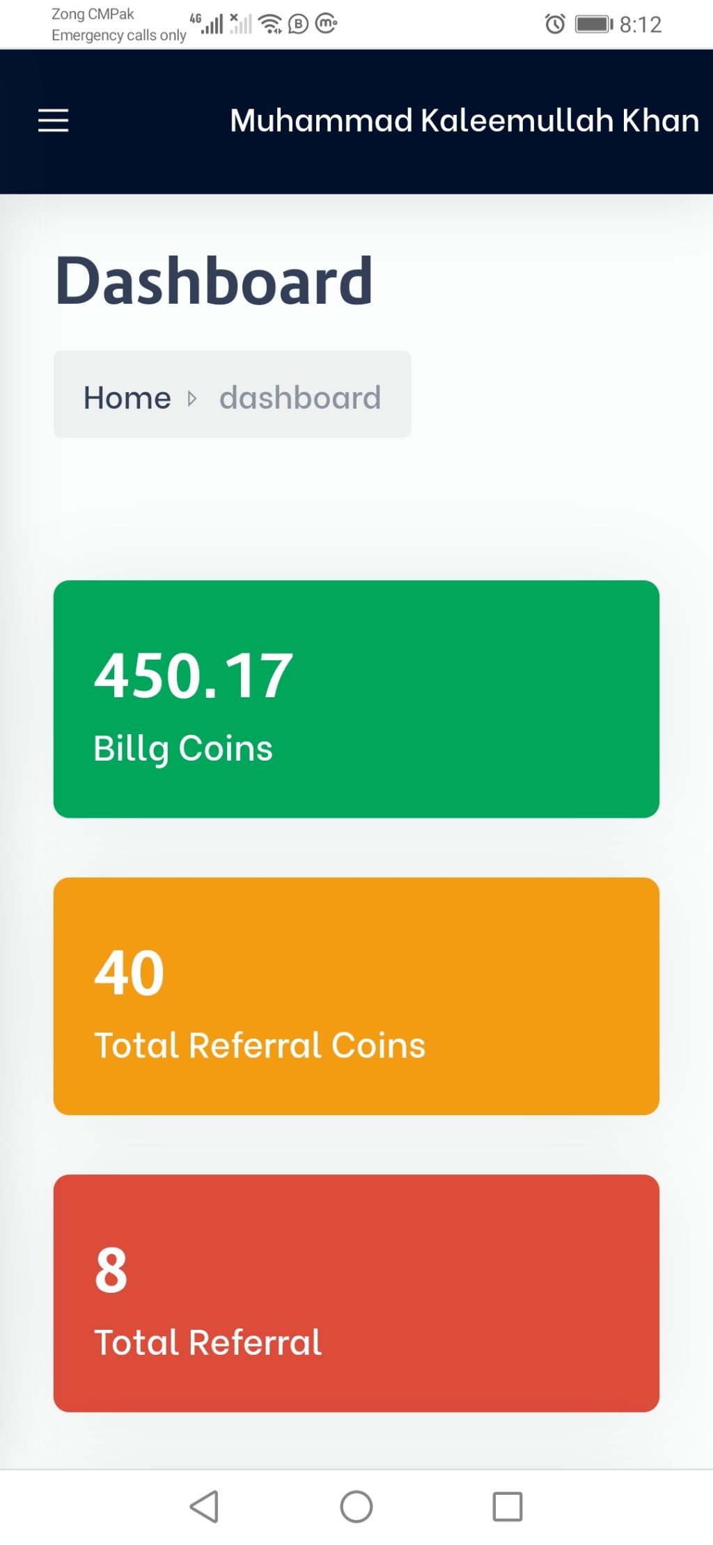
Task: Tap the 4G signal strength icon
Action: coord(207,23)
